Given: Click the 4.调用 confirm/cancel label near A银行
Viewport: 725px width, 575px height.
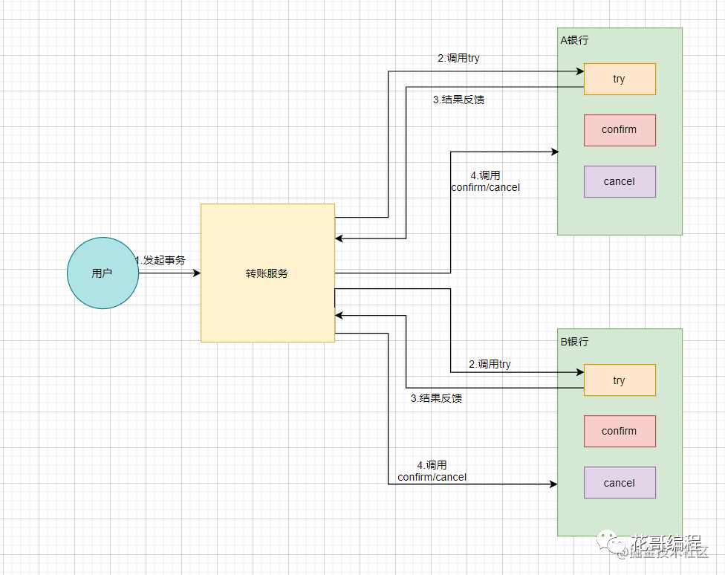Looking at the screenshot, I should [486, 181].
